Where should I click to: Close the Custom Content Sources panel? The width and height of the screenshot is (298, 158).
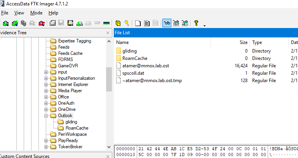[x=108, y=156]
